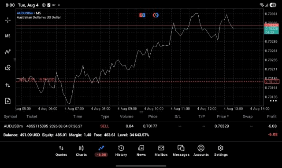Image resolution: width=282 pixels, height=168 pixels.
Task: Open the indicators icon in sidebar
Action: [8, 52]
